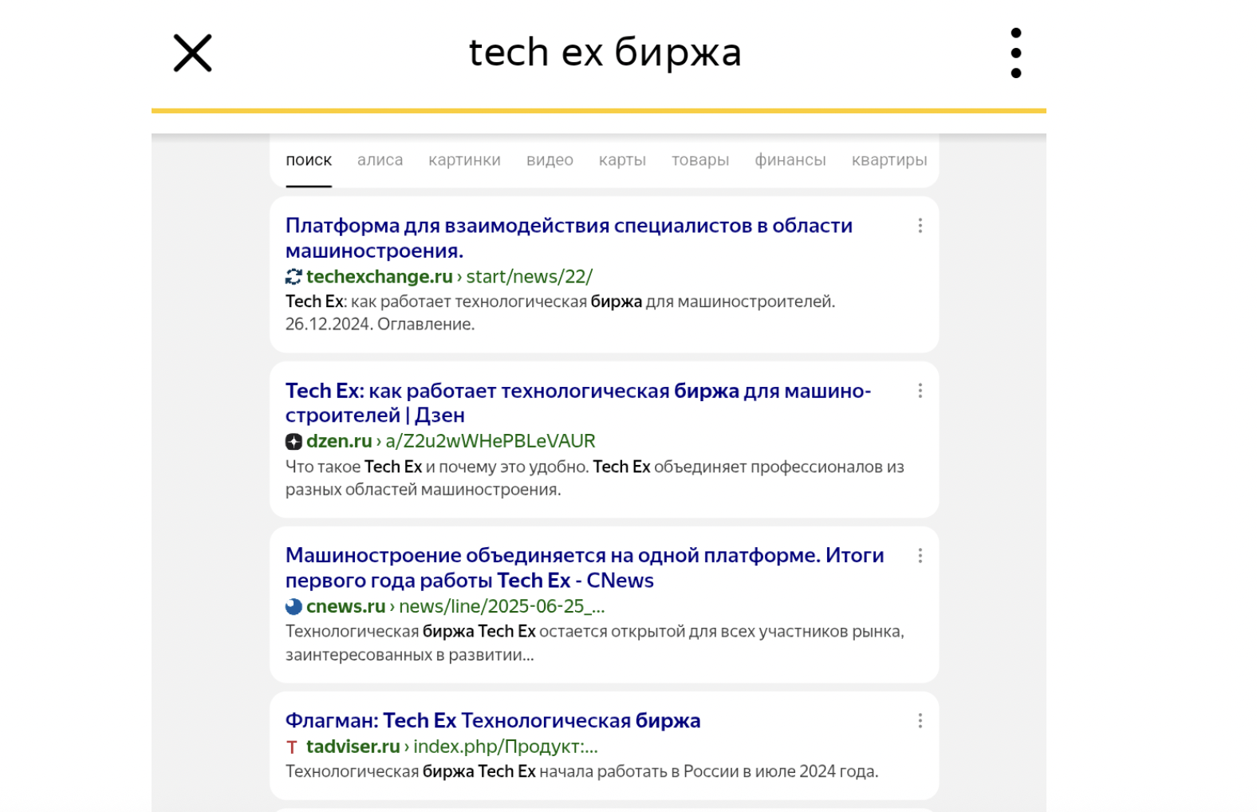Viewport: 1257px width, 812px height.
Task: Open options menu for the tadviser.ru result
Action: (920, 721)
